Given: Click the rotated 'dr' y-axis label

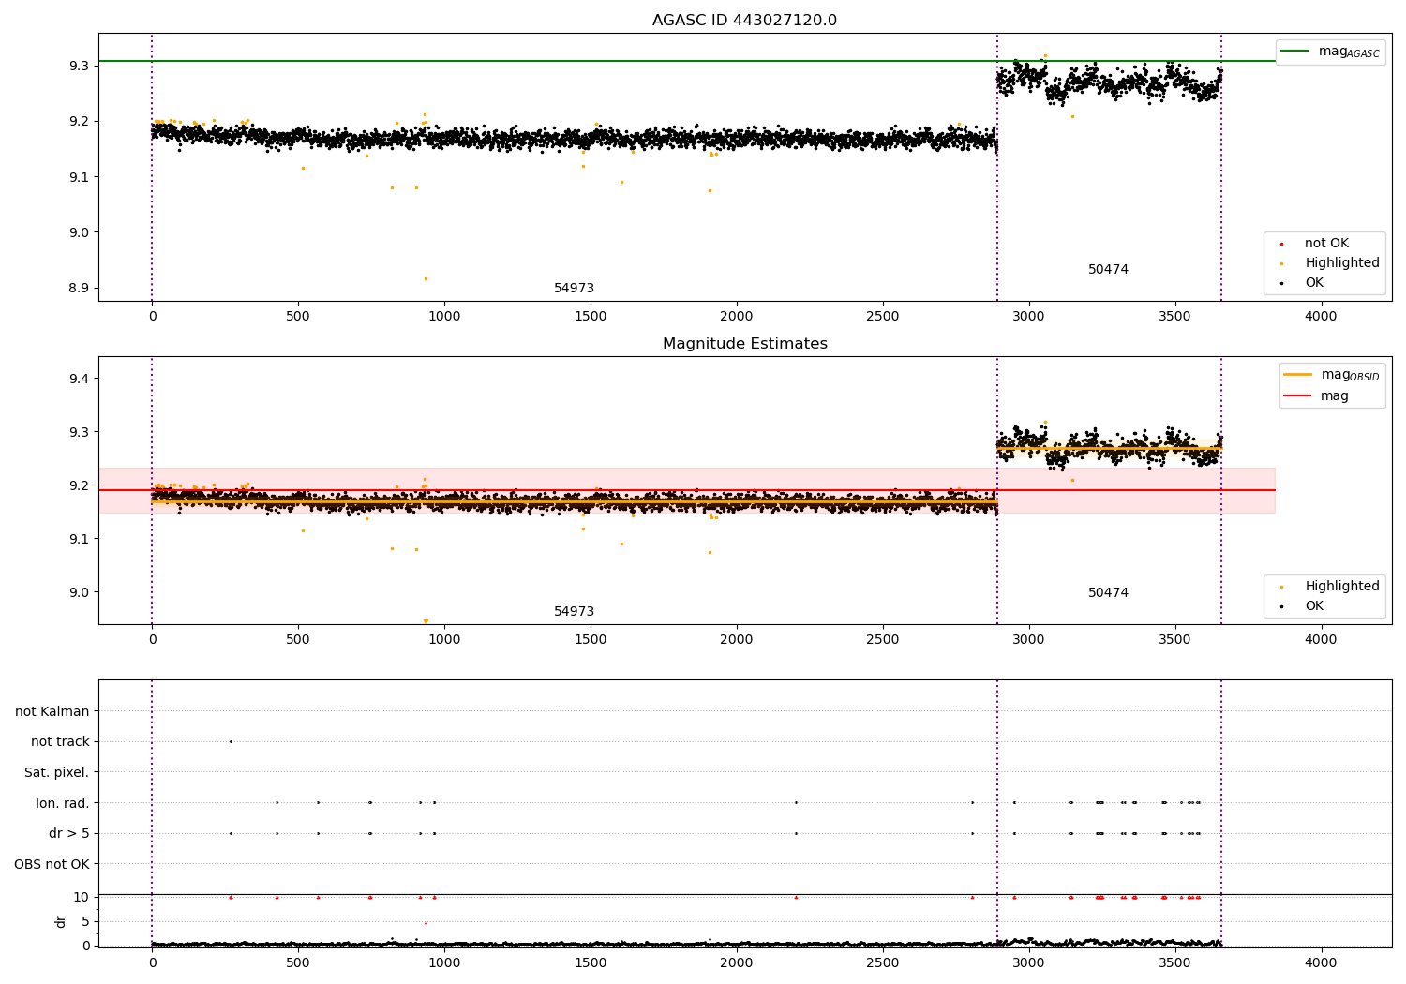Looking at the screenshot, I should coord(61,921).
